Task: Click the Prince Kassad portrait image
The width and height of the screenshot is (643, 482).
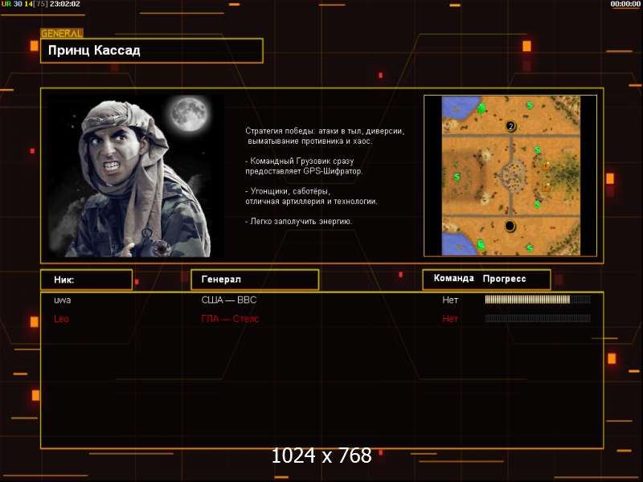Action: 135,176
